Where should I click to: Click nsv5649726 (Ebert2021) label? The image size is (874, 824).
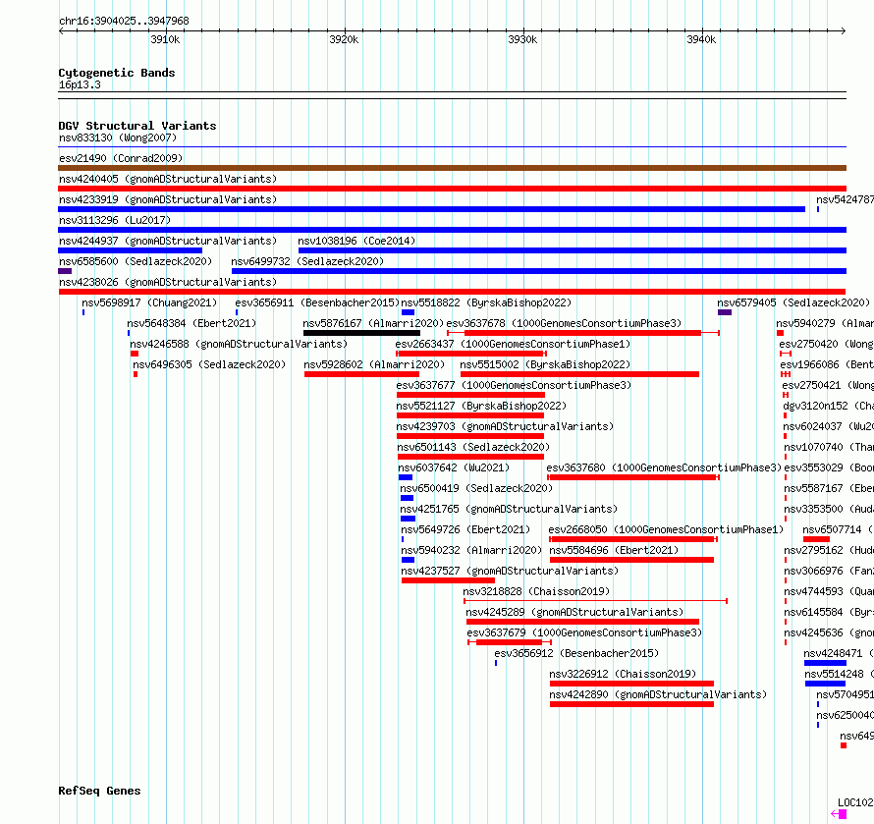pyautogui.click(x=465, y=529)
